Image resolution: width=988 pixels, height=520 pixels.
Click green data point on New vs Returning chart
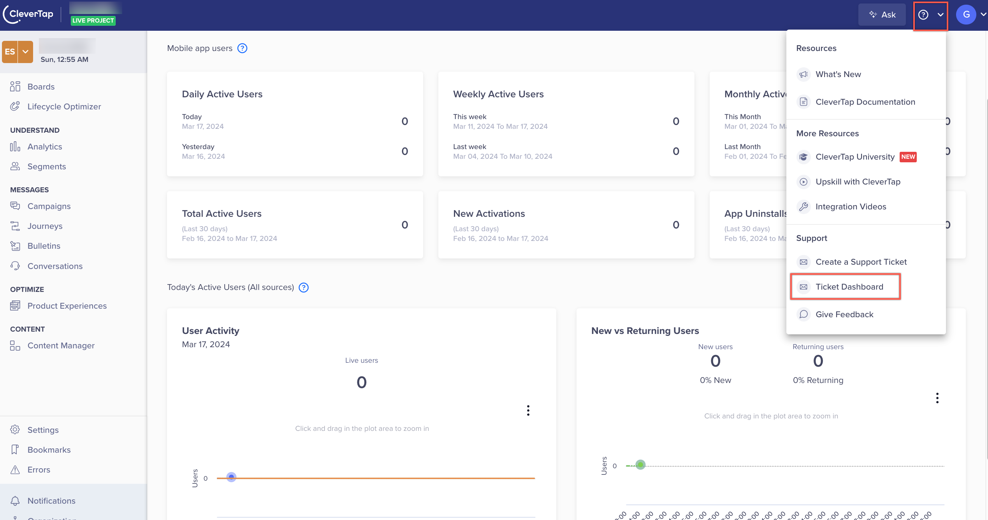[x=640, y=465]
